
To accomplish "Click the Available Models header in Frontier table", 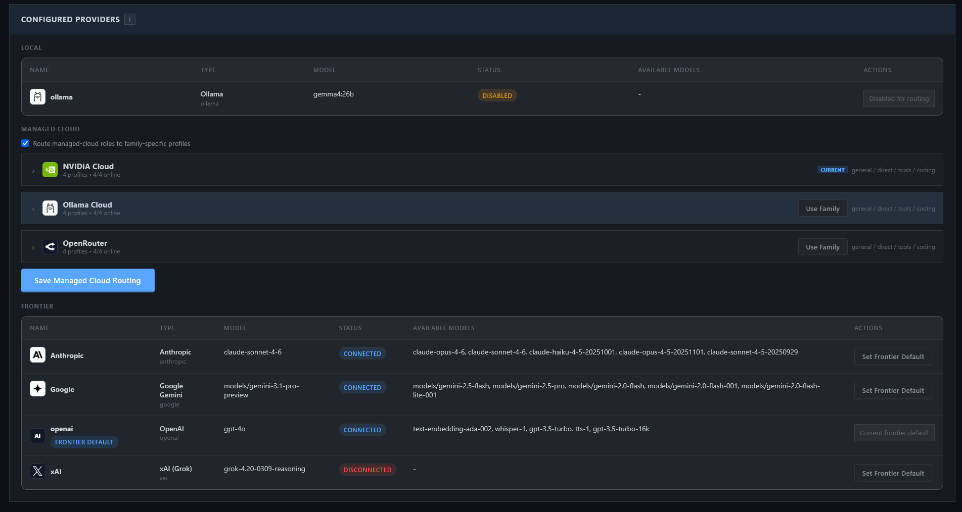I will [x=444, y=328].
